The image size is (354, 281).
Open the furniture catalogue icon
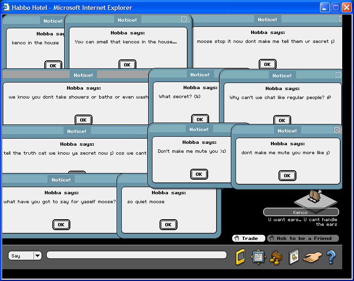[294, 256]
